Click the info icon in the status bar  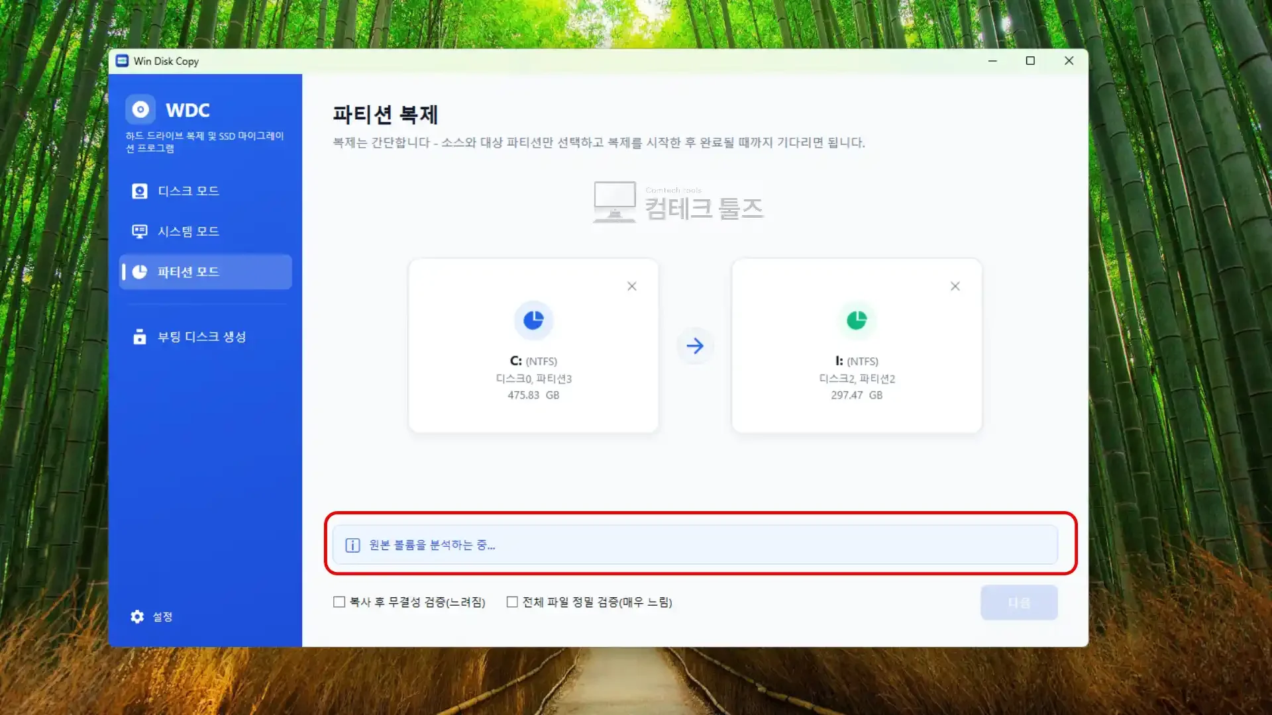pyautogui.click(x=352, y=545)
